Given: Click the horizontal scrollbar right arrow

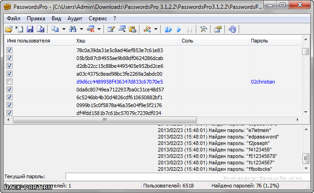Looking at the screenshot, I should pyautogui.click(x=297, y=120).
